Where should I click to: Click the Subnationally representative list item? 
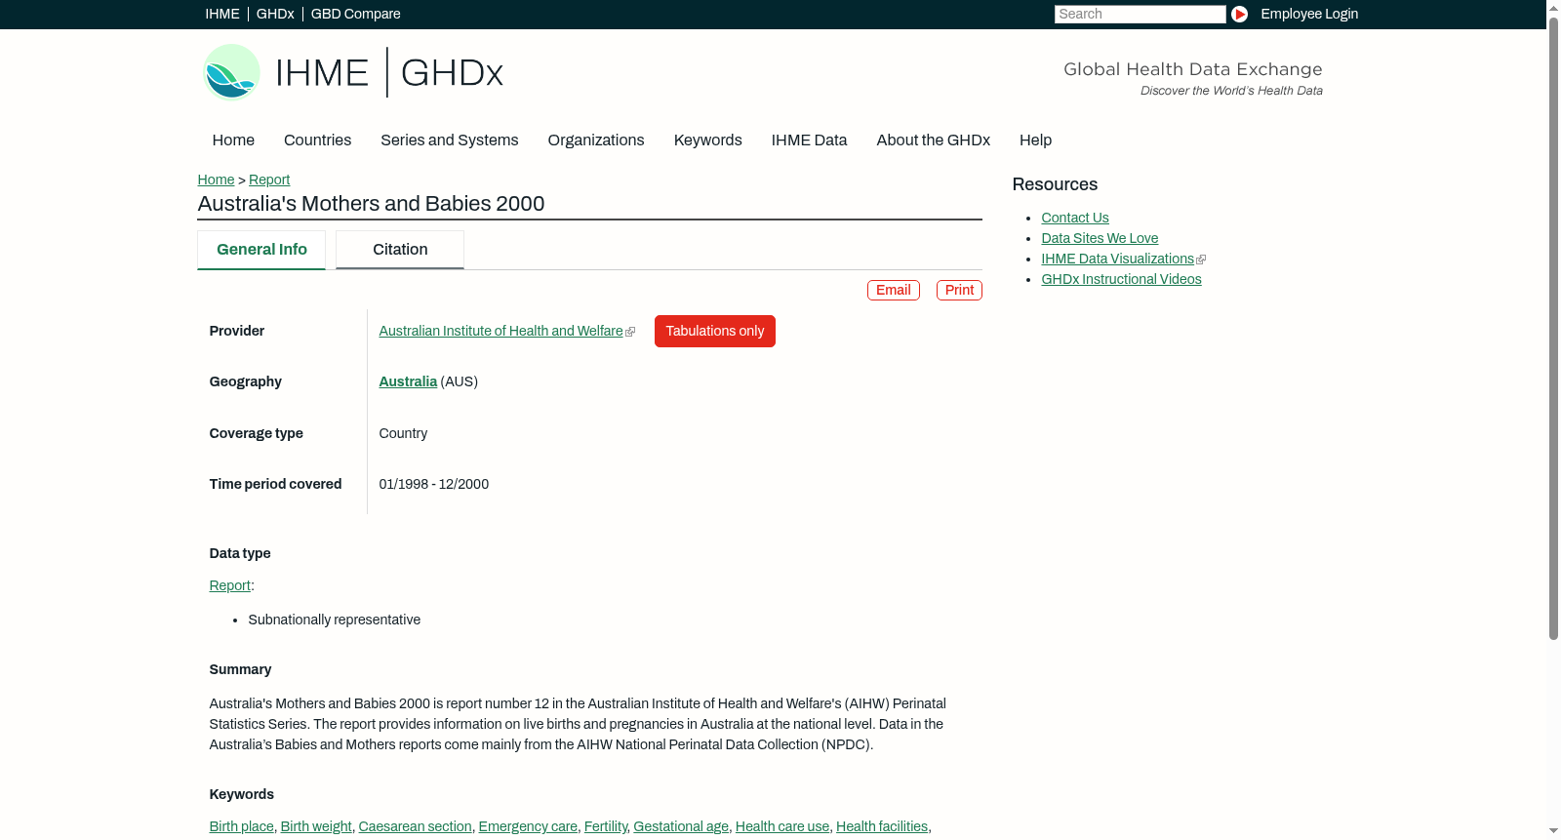[x=334, y=620]
